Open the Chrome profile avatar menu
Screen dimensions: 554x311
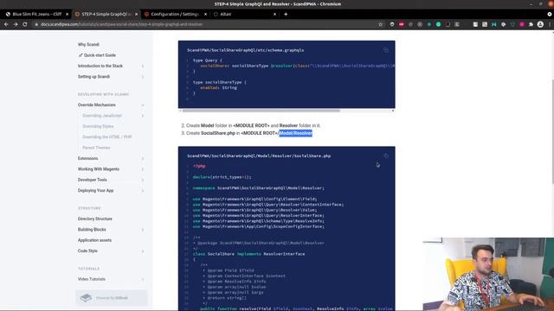pyautogui.click(x=540, y=24)
